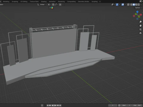The height and width of the screenshot is (107, 143).
Task: Toggle viewport gizmos display
Action: 117,4
